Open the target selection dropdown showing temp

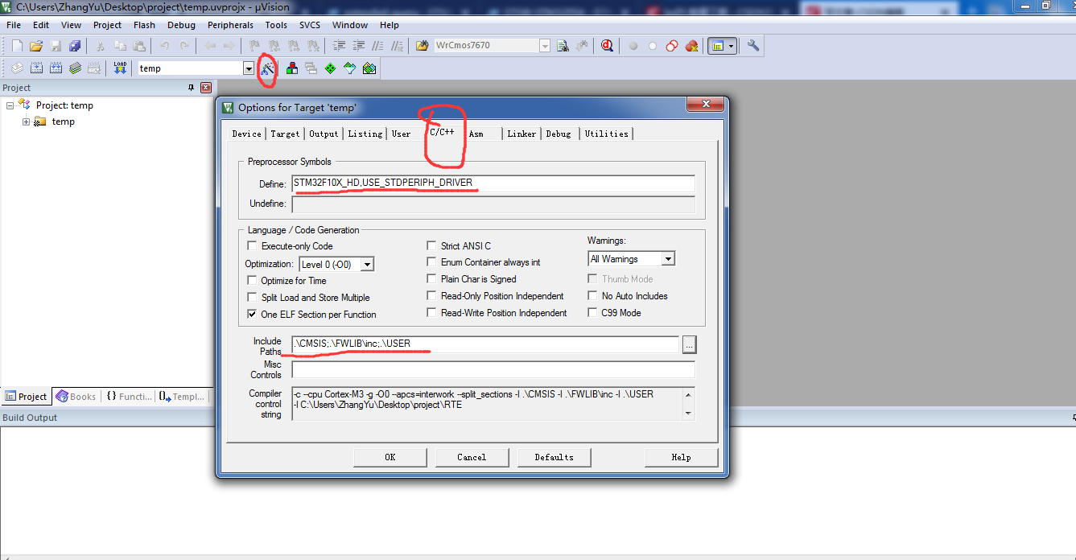[249, 68]
